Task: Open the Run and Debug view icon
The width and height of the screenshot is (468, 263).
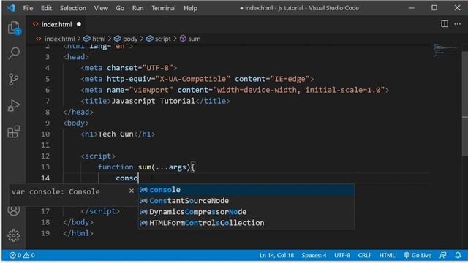Action: click(14, 105)
